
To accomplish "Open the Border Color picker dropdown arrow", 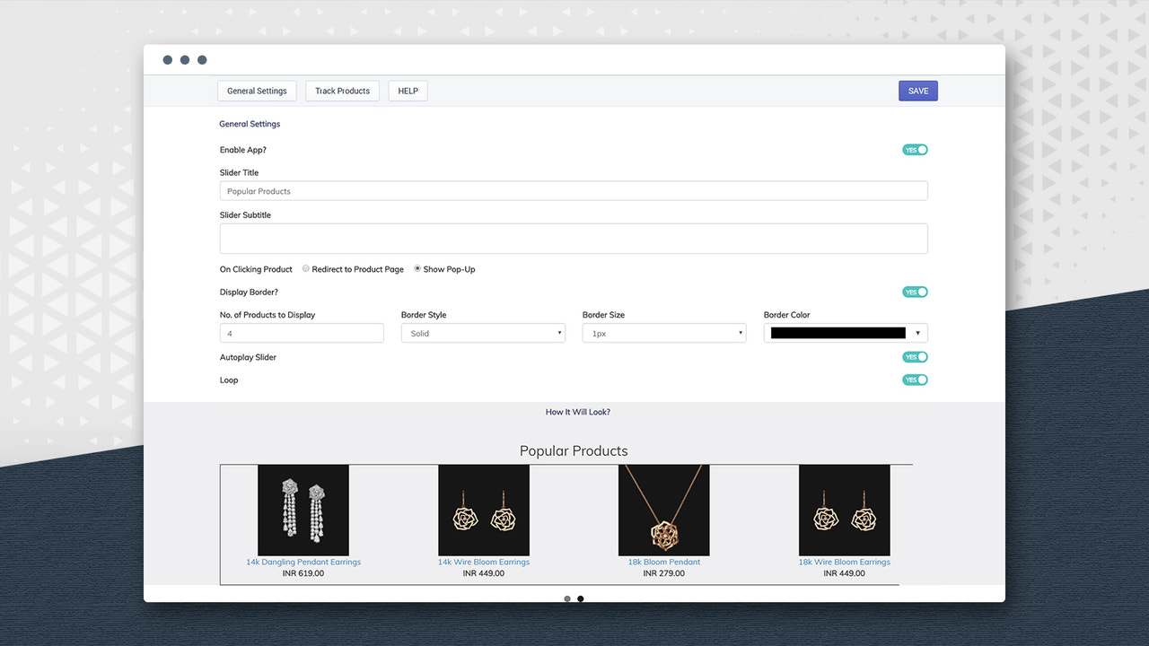I will 917,332.
